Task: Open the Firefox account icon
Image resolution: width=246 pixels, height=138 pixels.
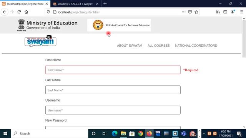Action: pos(233,12)
